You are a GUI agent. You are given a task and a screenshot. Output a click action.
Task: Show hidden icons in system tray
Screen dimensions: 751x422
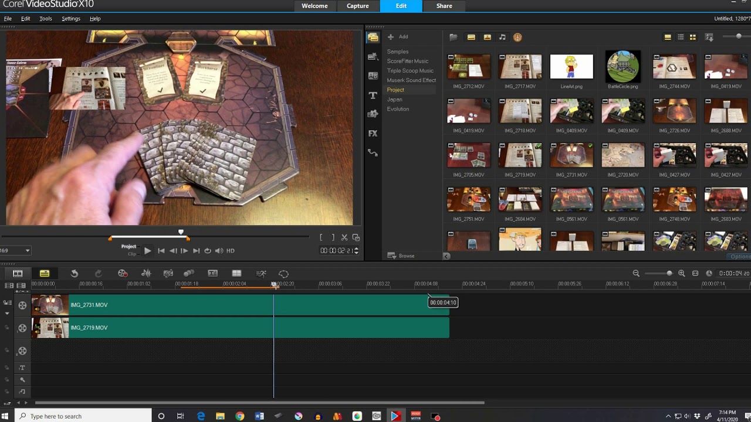click(x=668, y=417)
